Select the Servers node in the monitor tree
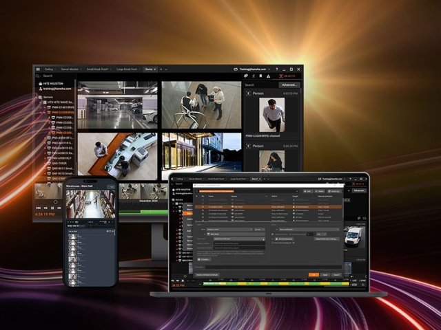The height and width of the screenshot is (330, 441). tap(48, 97)
